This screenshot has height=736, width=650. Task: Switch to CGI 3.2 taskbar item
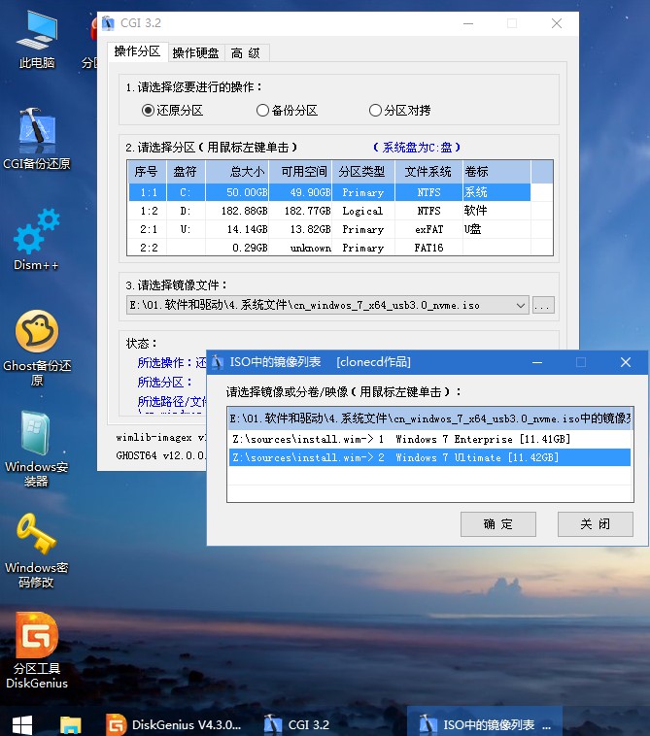pos(296,724)
